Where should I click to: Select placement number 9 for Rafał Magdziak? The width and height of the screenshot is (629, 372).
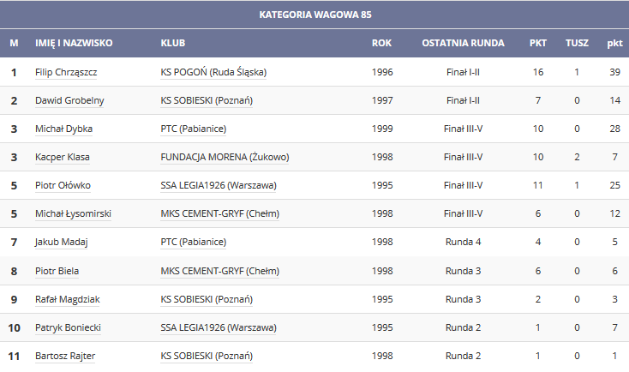14,300
